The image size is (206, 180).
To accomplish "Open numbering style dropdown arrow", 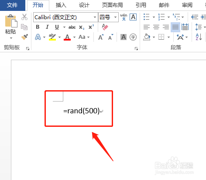I will pos(168,17).
